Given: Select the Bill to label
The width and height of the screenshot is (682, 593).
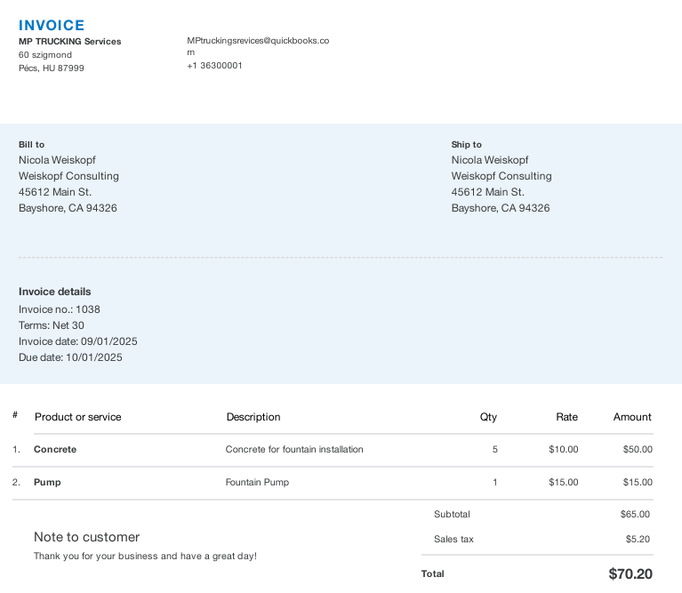Looking at the screenshot, I should 31,145.
